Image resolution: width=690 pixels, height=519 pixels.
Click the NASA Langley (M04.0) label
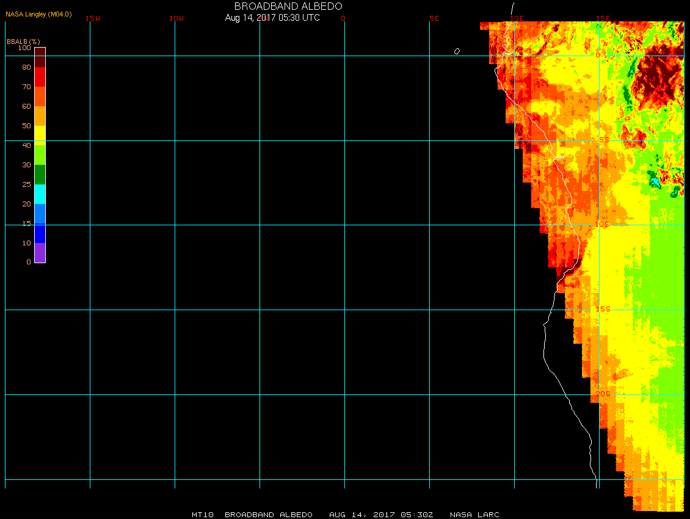38,14
